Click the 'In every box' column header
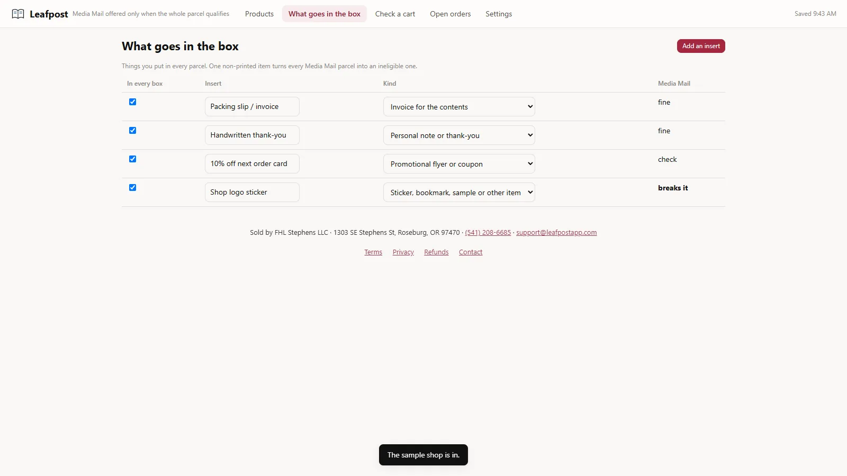The height and width of the screenshot is (476, 847). (145, 84)
